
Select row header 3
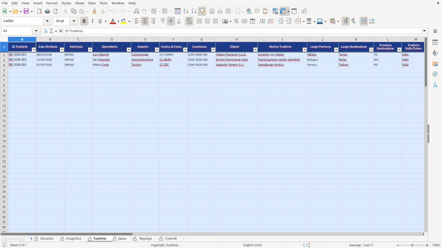tap(4, 60)
